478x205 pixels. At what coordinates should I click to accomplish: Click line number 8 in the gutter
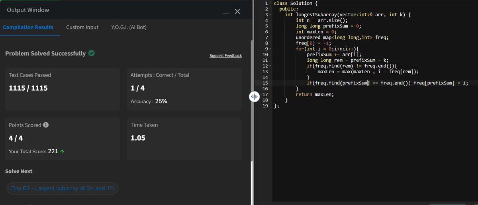click(x=266, y=43)
